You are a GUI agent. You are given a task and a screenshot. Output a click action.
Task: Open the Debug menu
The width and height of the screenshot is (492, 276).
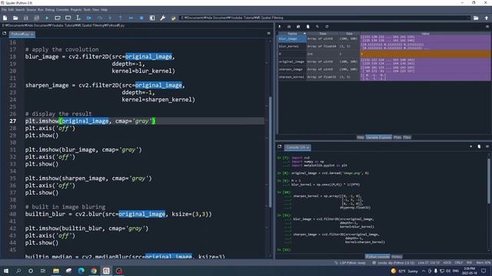[49, 10]
